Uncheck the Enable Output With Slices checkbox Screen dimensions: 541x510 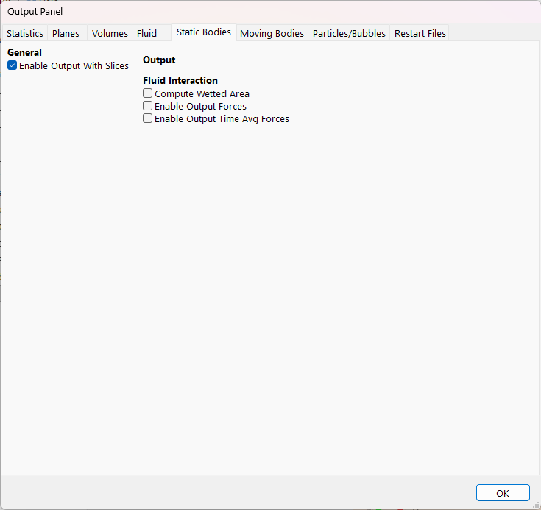point(13,66)
